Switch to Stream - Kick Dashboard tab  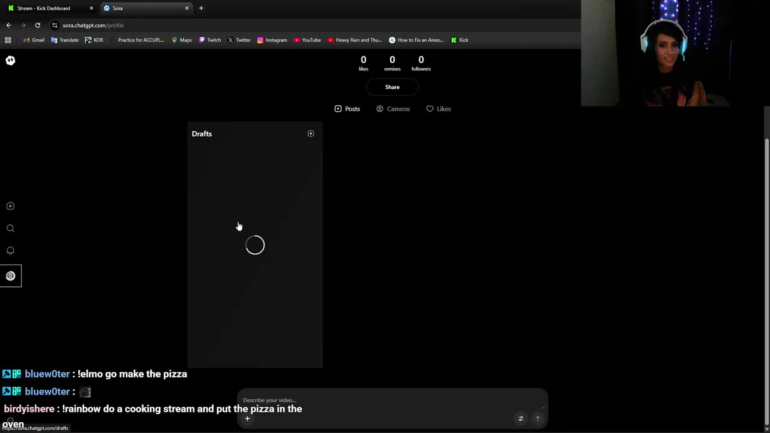pyautogui.click(x=51, y=8)
